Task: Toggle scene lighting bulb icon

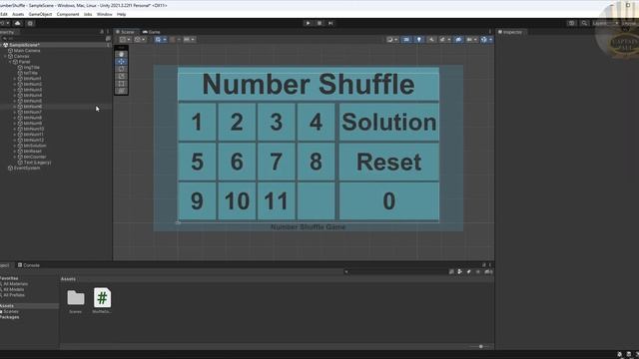Action: click(x=418, y=40)
